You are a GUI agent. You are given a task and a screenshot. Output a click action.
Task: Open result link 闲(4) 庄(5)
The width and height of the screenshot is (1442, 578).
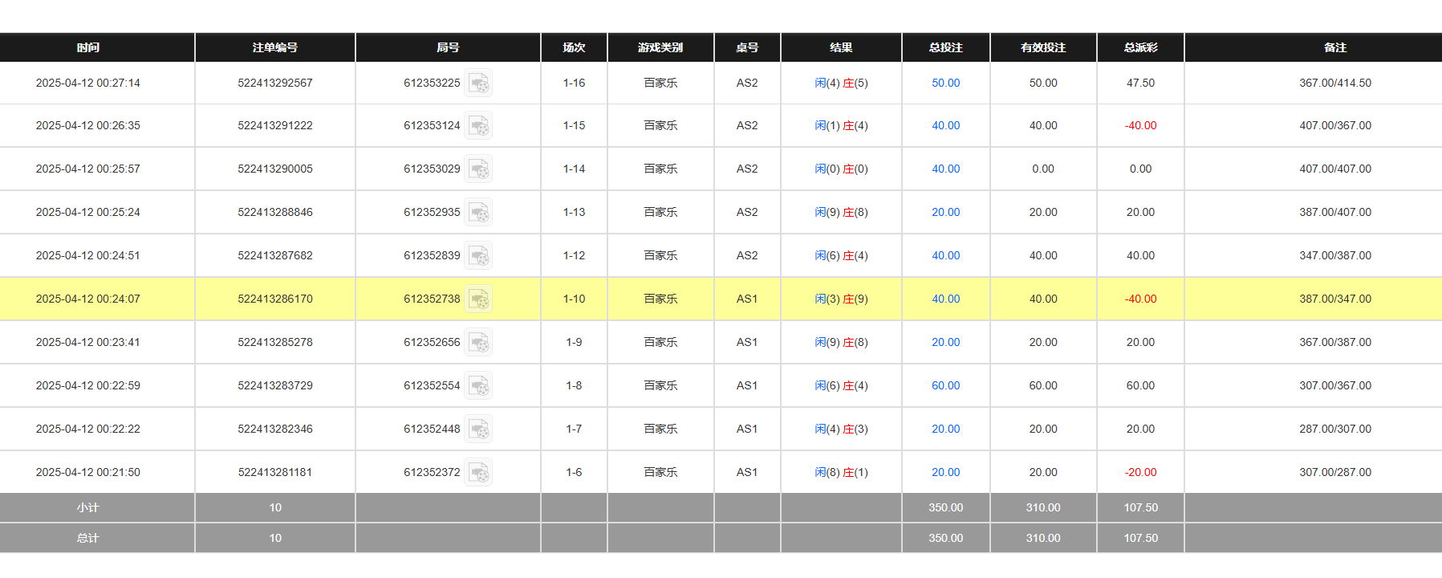tap(841, 83)
